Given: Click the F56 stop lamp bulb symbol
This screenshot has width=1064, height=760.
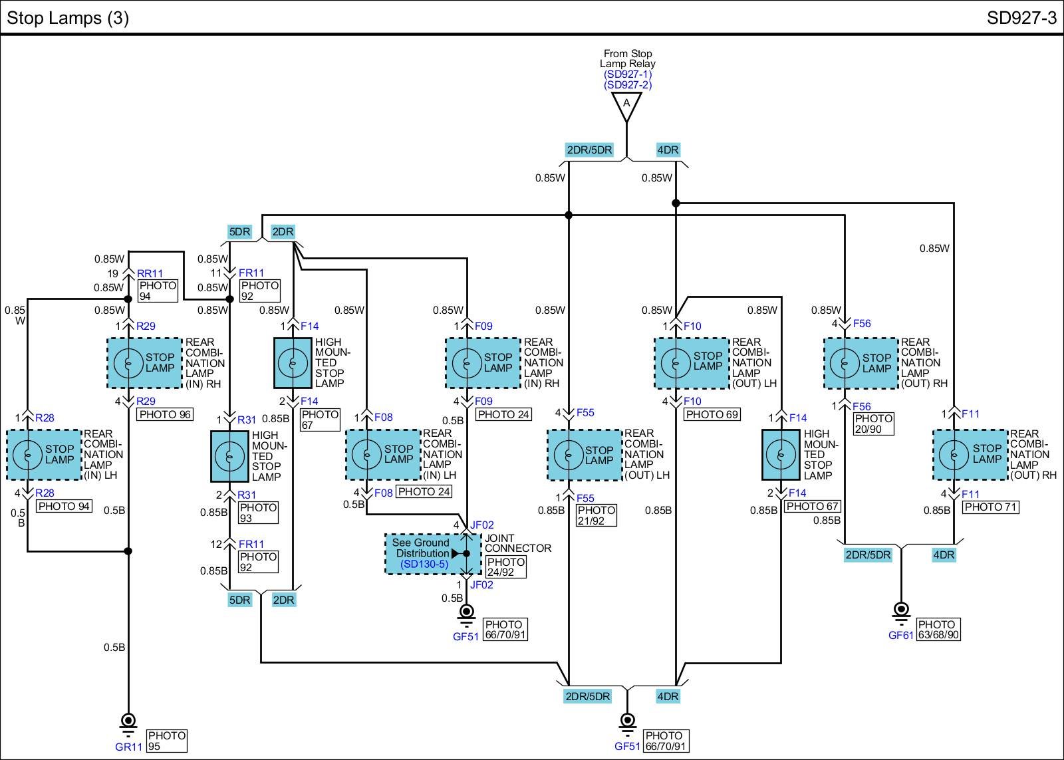Looking at the screenshot, I should coord(845,363).
